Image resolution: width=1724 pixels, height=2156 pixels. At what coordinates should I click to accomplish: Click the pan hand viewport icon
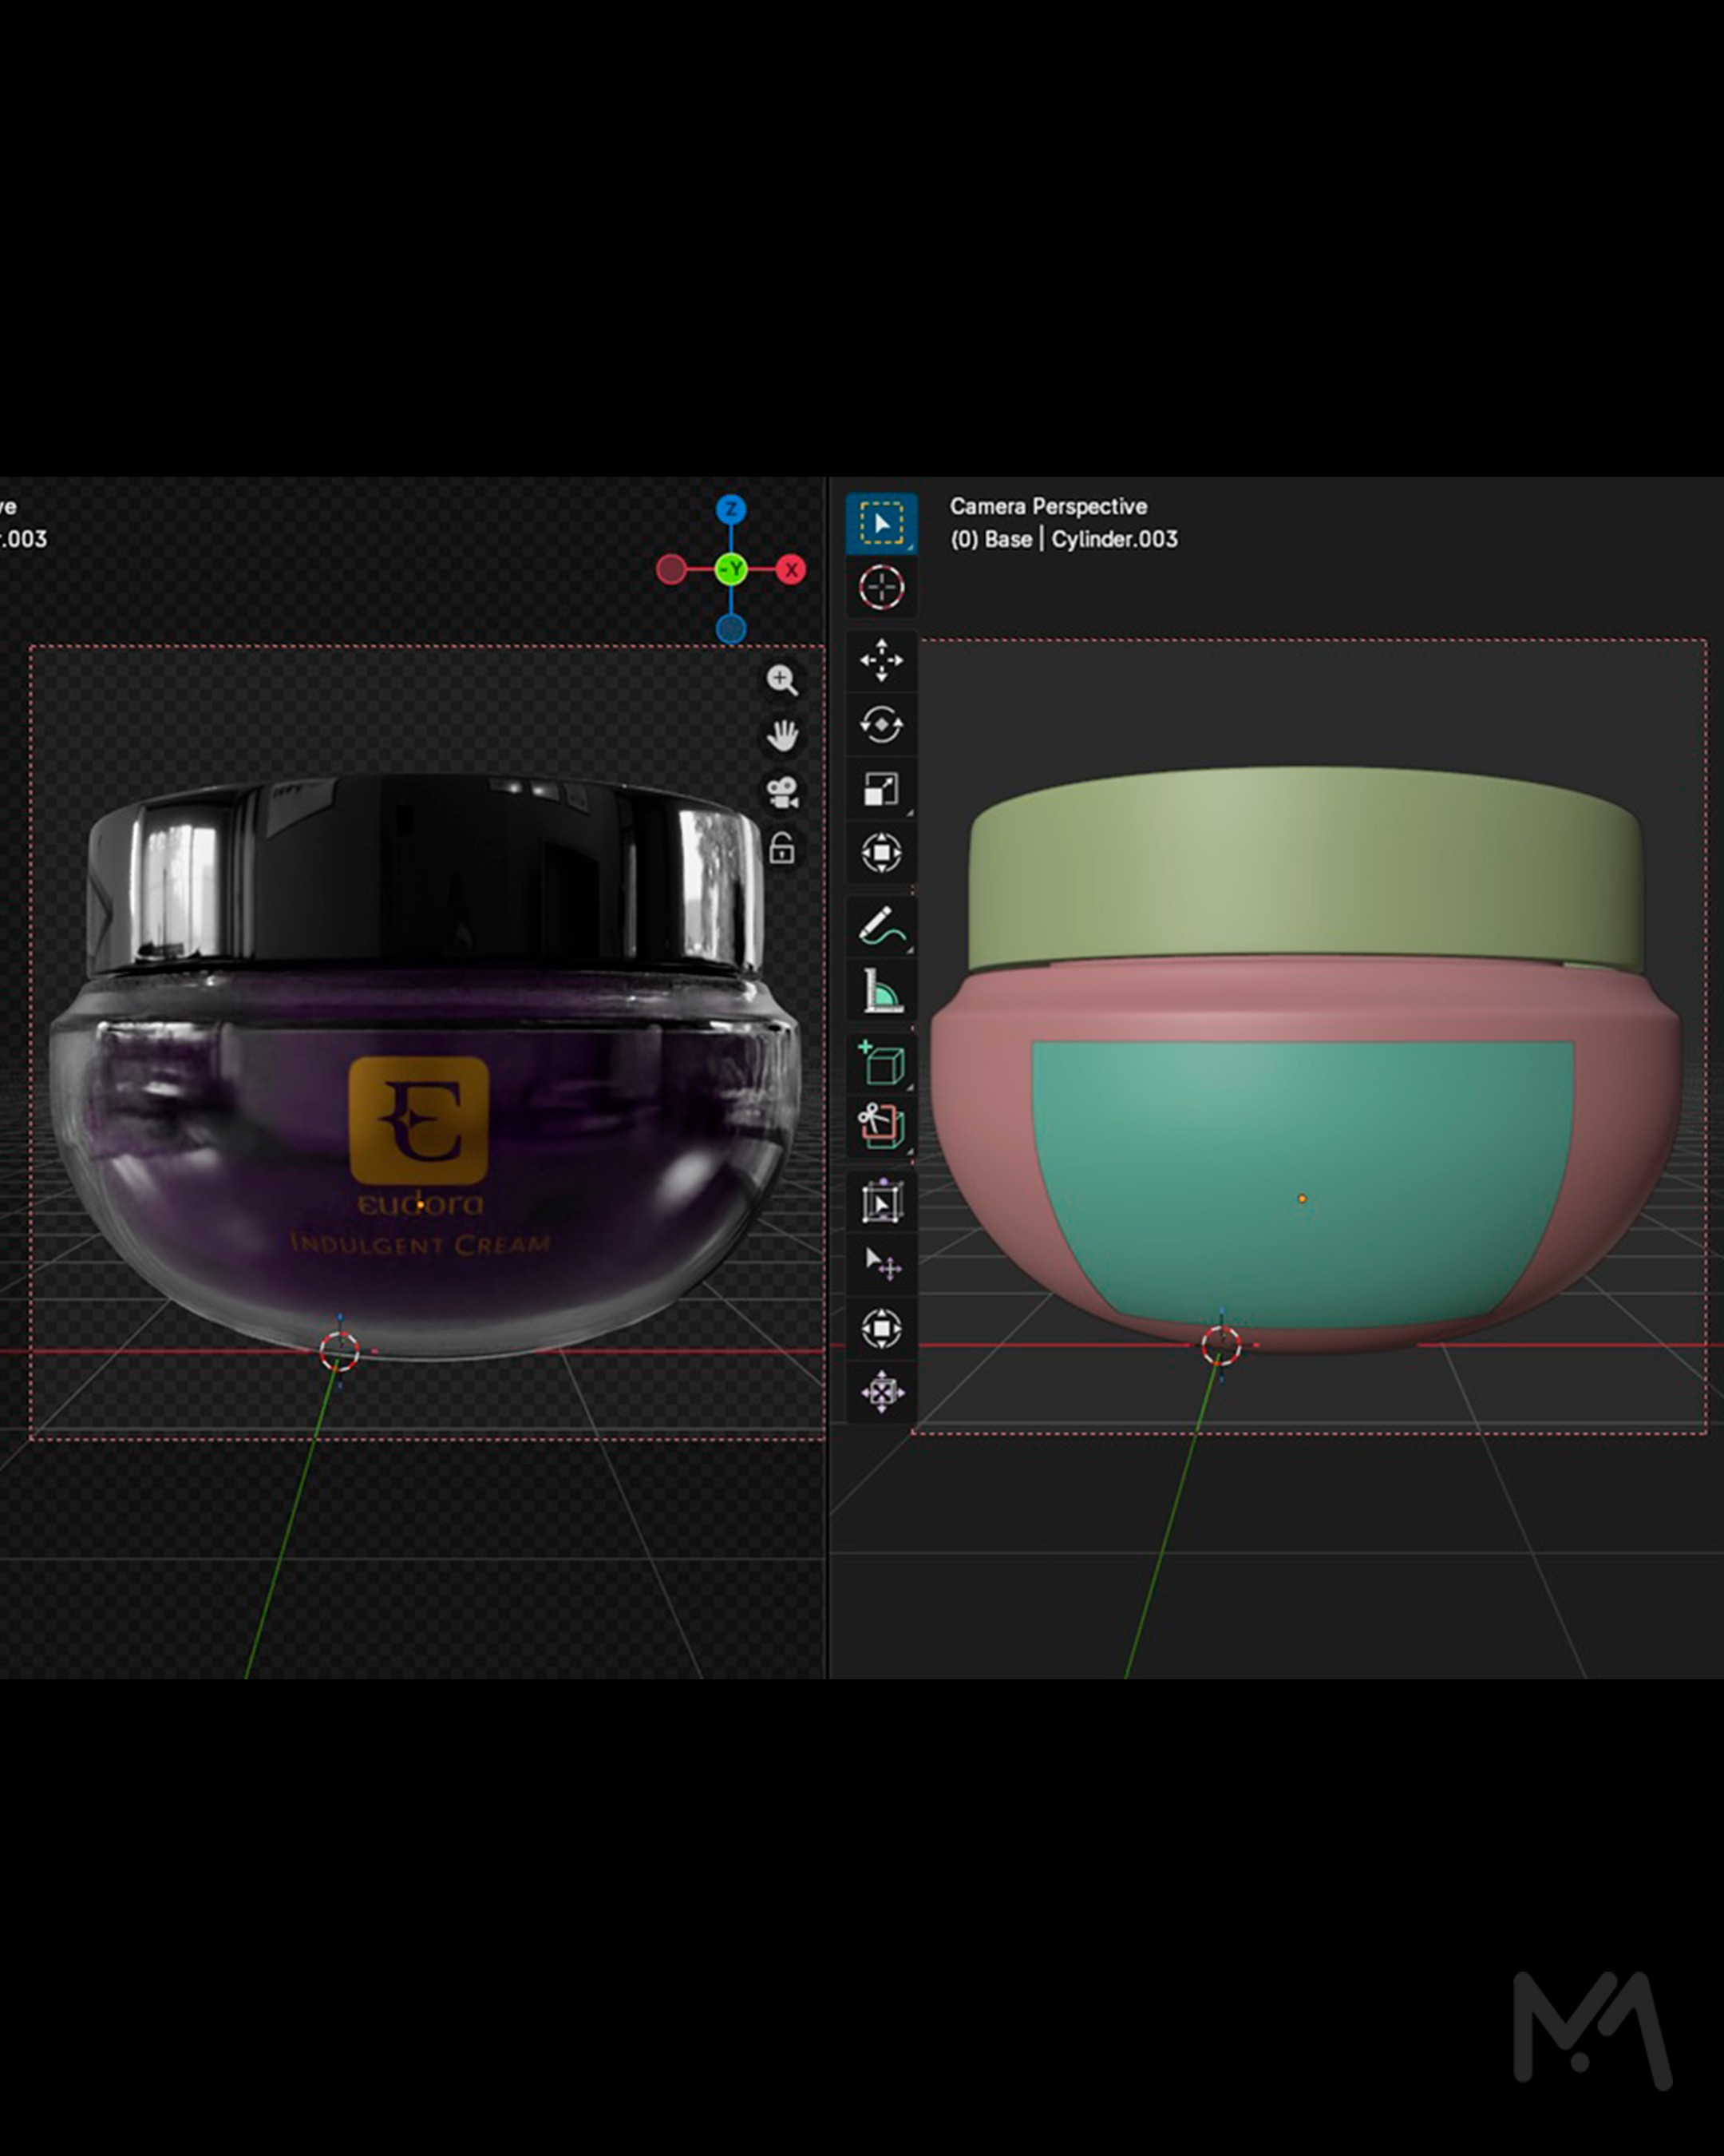[781, 736]
